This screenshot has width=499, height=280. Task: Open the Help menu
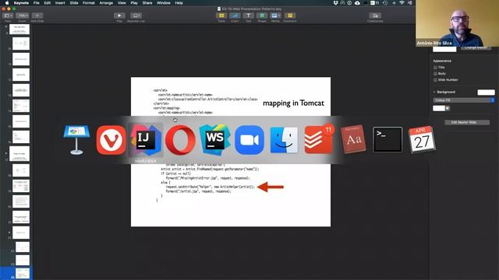point(179,3)
